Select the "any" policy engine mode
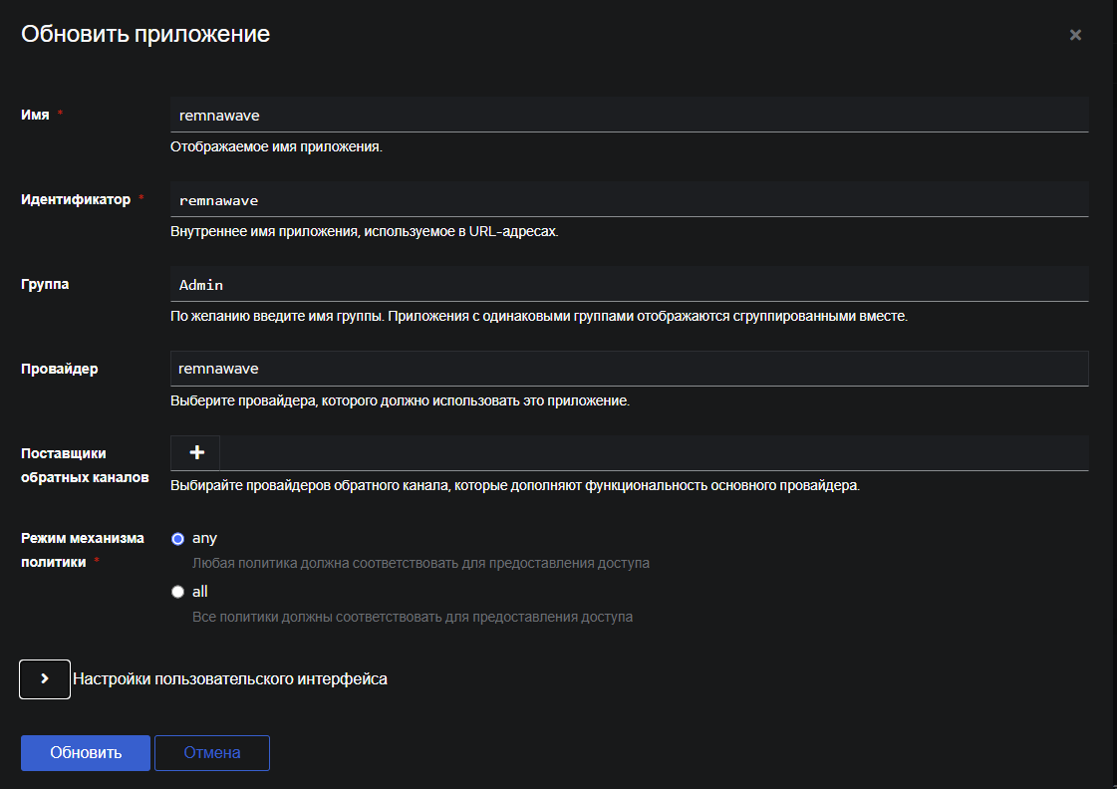Viewport: 1117px width, 789px height. tap(177, 537)
